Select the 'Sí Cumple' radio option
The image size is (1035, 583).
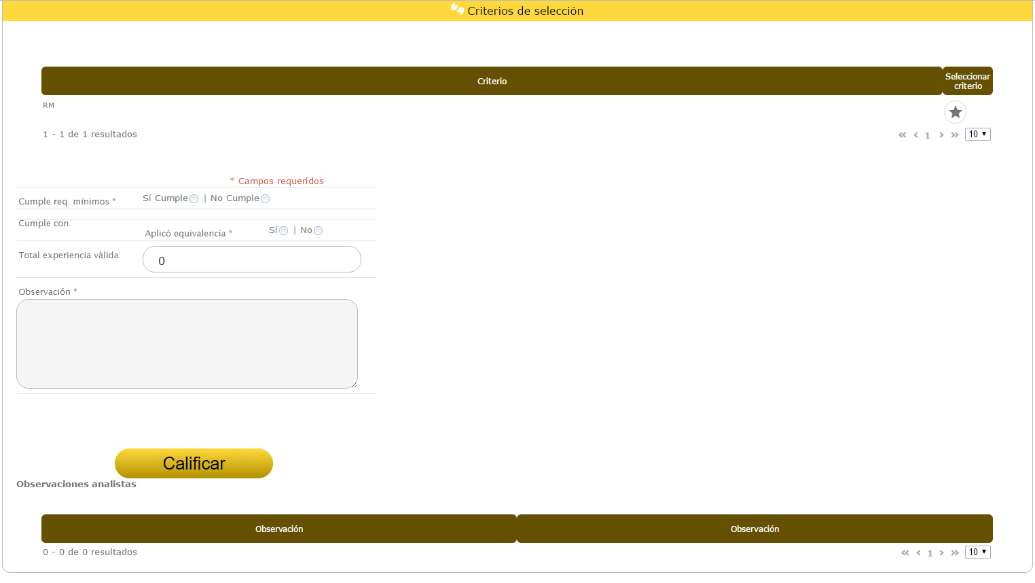(x=194, y=199)
